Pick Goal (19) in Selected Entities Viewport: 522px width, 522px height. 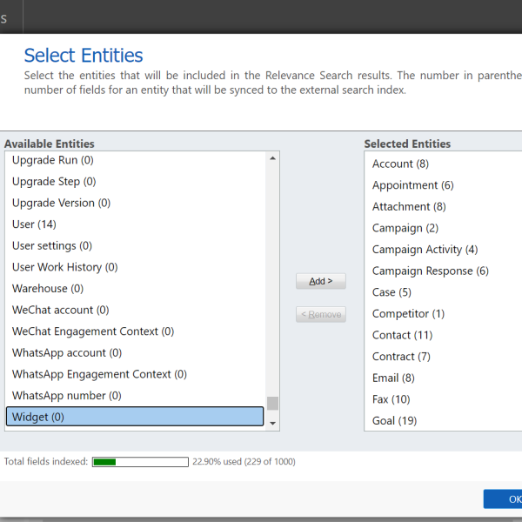(x=394, y=421)
